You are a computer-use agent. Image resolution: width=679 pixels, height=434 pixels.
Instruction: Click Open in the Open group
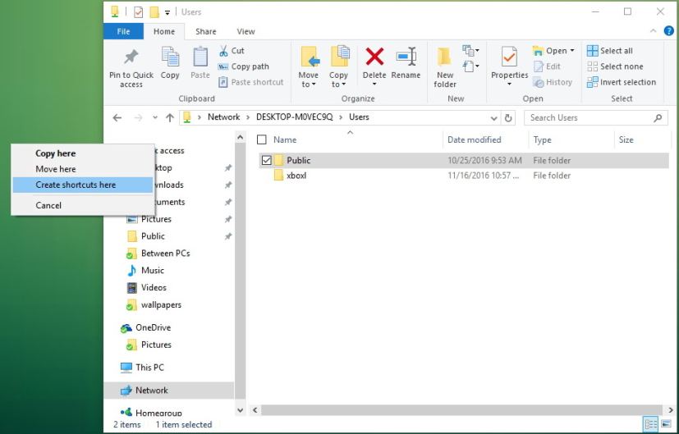pyautogui.click(x=553, y=51)
